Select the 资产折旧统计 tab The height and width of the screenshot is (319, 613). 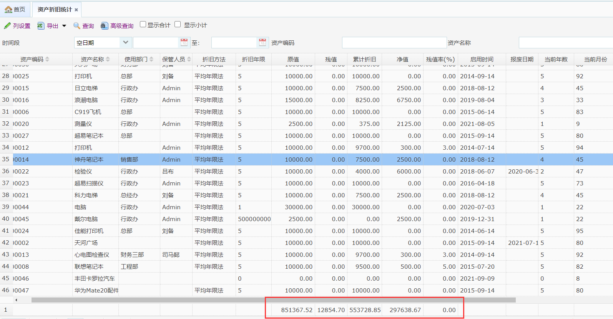(55, 10)
